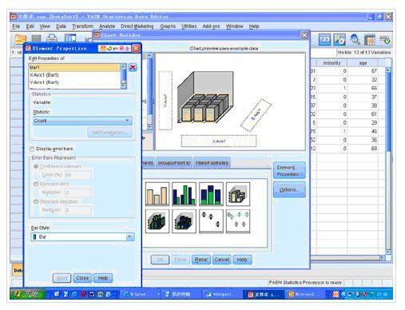Expand the Bar Style dropdown
The width and height of the screenshot is (405, 310).
click(x=82, y=236)
